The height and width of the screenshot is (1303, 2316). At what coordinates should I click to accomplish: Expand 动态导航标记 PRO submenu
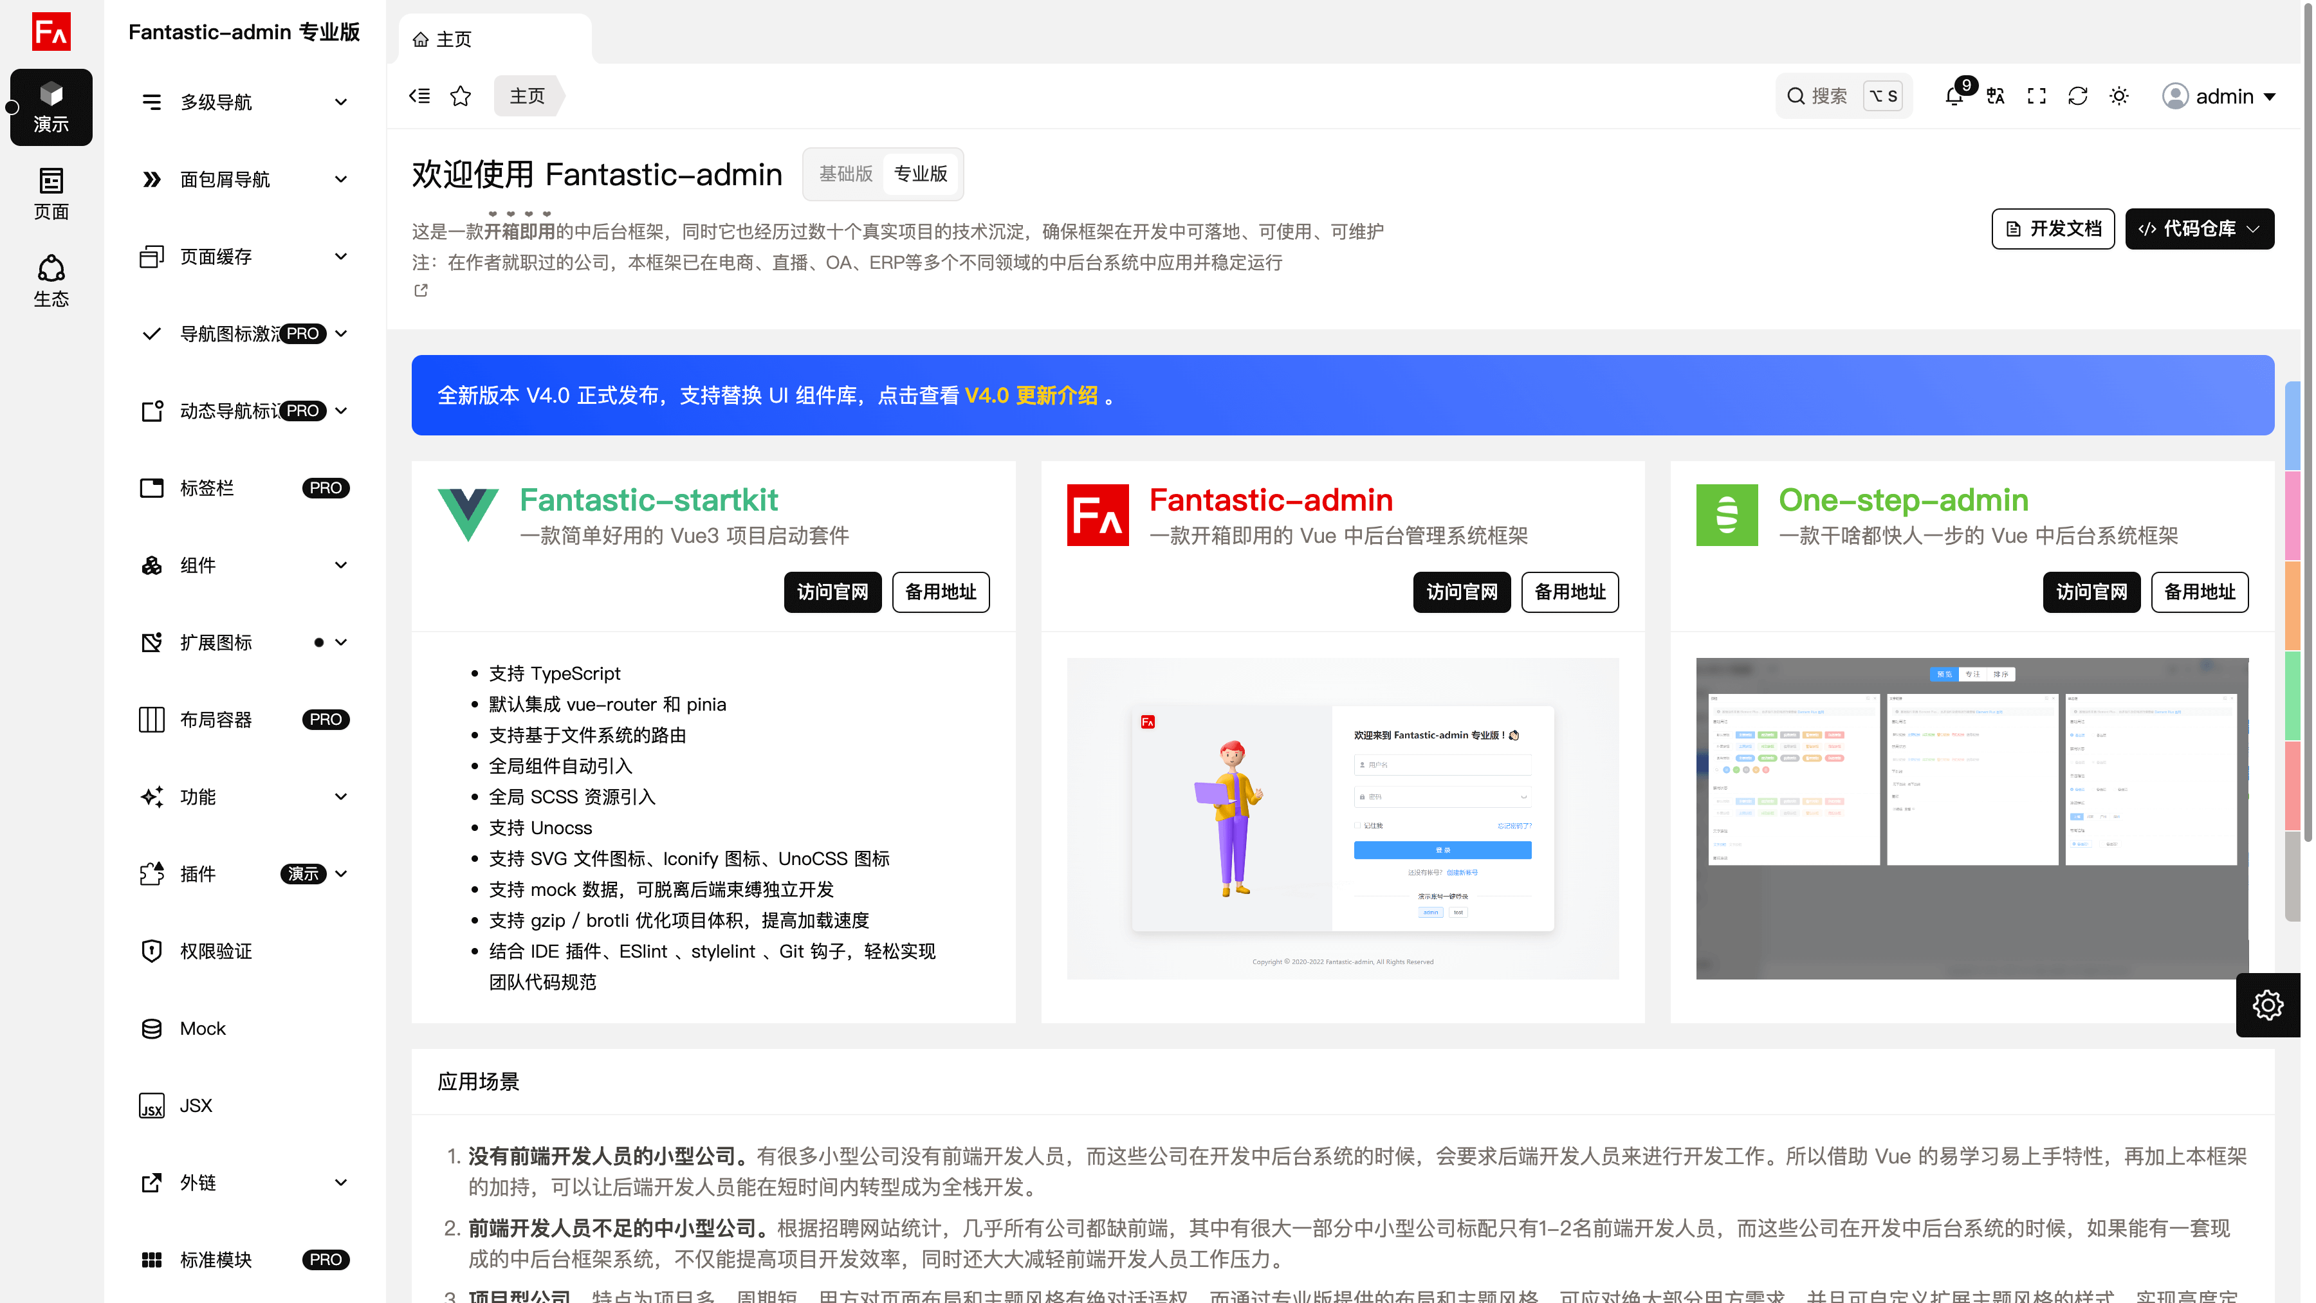tap(244, 412)
